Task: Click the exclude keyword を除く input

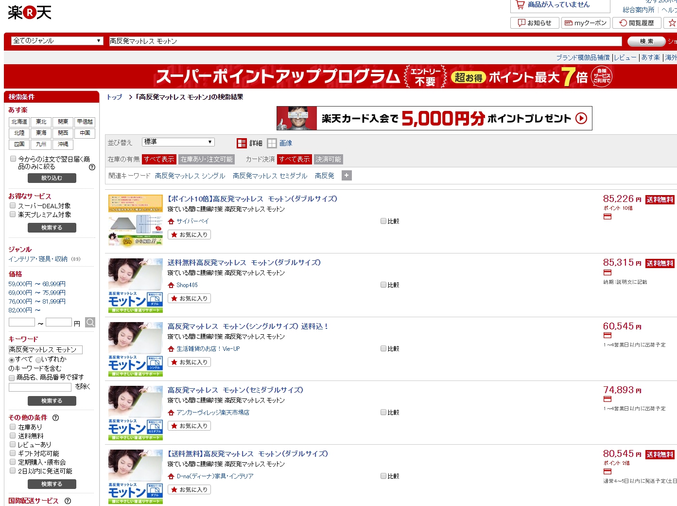Action: [x=40, y=387]
